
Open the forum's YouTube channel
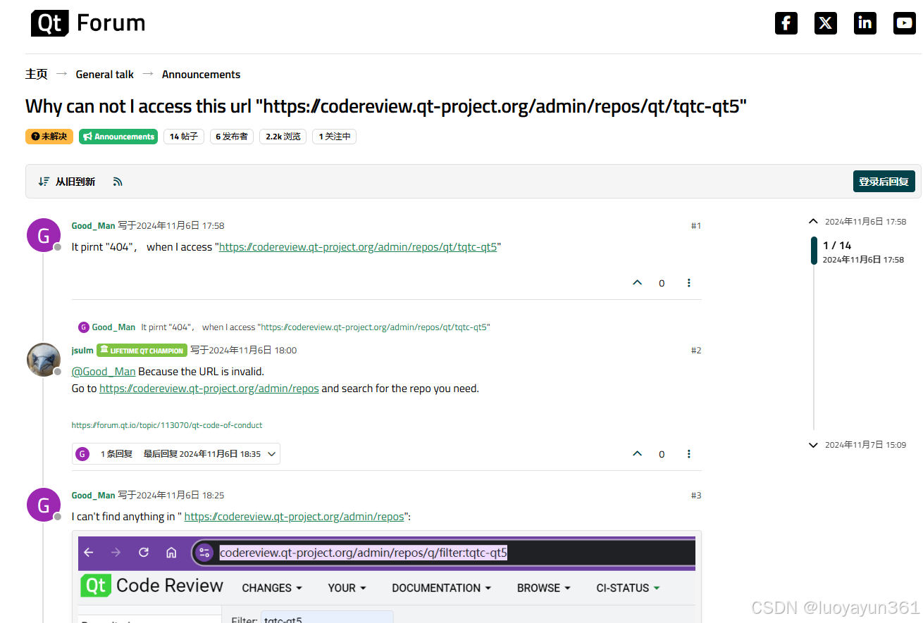click(x=905, y=23)
